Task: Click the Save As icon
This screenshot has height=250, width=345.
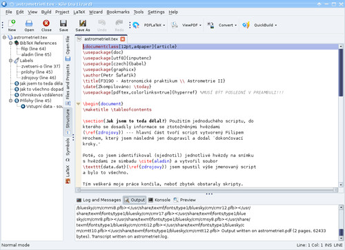Action: click(83, 23)
